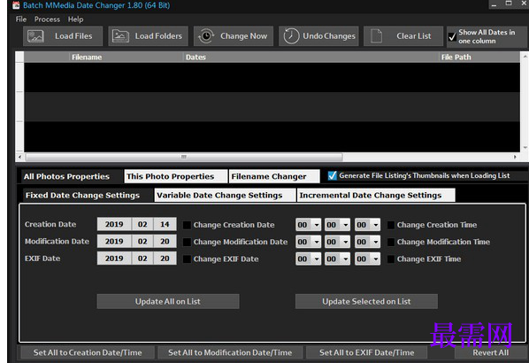Enable Change Modification Date checkbox

click(187, 242)
